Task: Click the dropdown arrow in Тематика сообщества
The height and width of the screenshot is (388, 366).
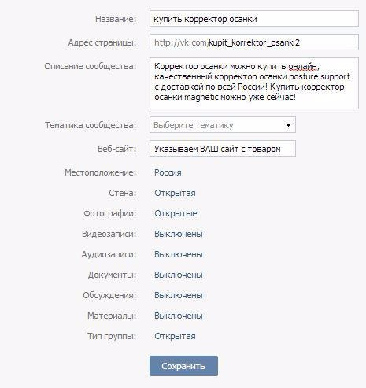Action: [288, 125]
